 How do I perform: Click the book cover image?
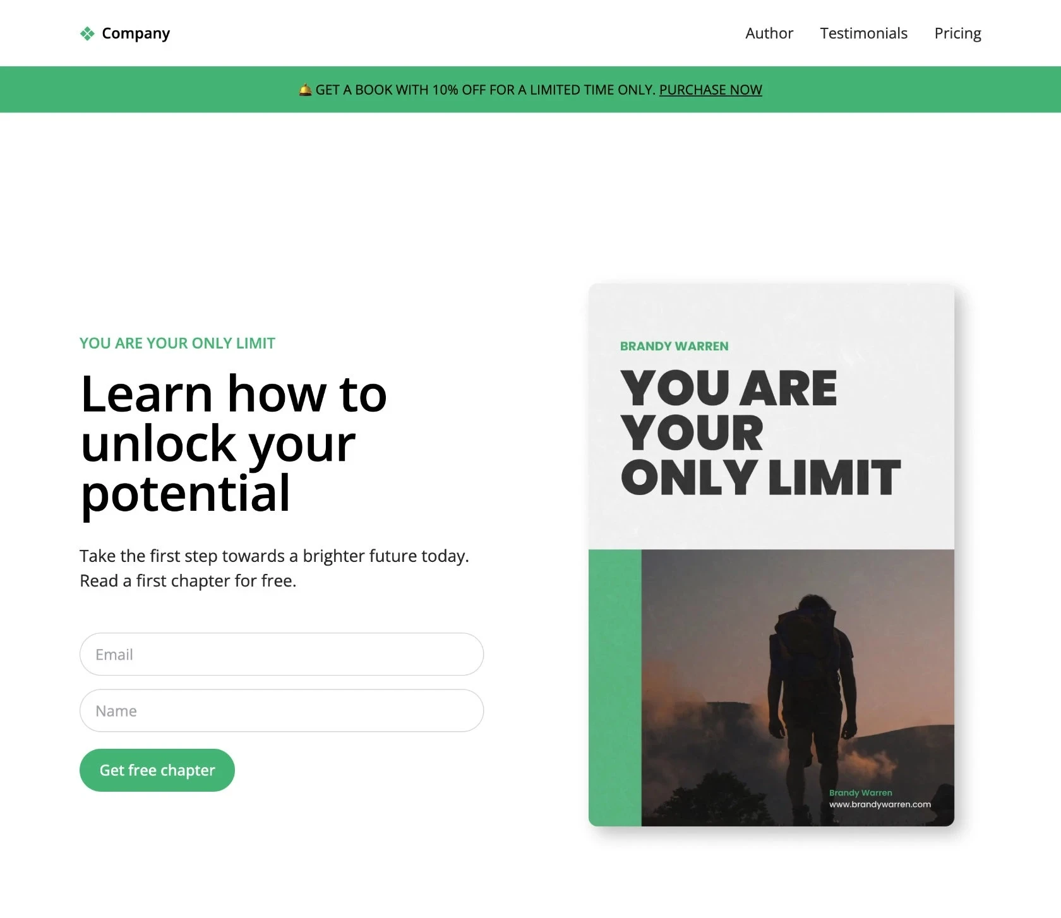771,555
